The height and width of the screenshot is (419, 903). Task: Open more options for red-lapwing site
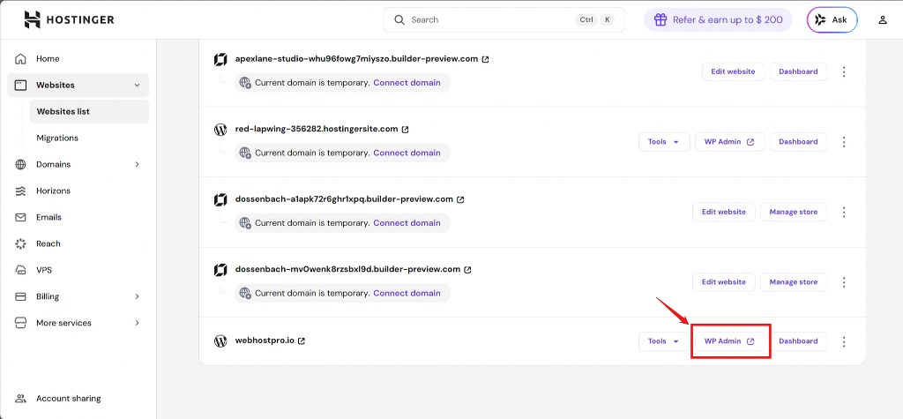click(844, 142)
